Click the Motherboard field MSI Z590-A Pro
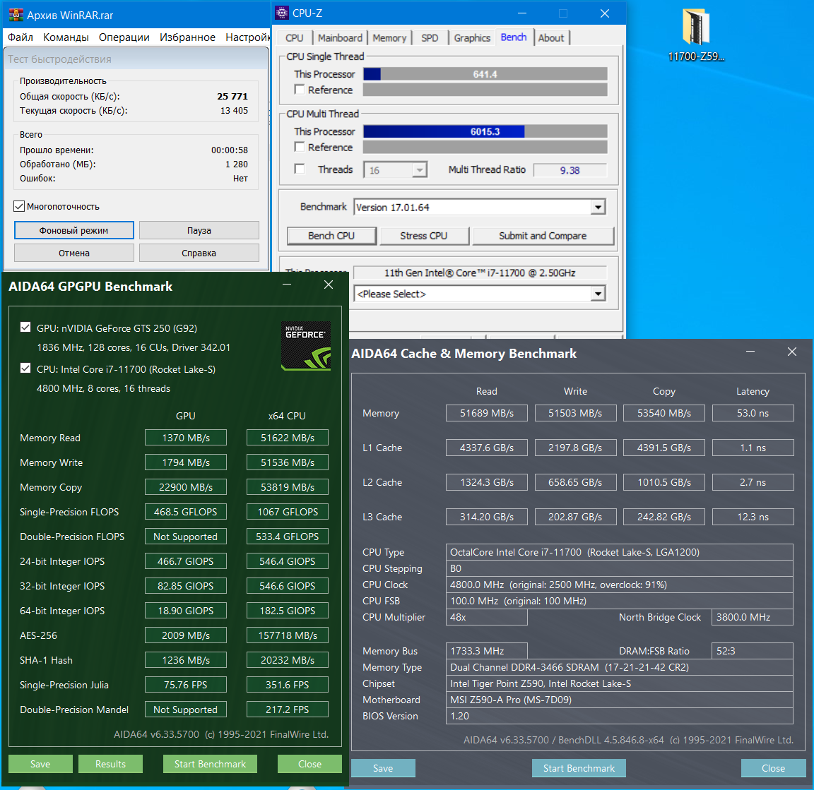 (619, 700)
